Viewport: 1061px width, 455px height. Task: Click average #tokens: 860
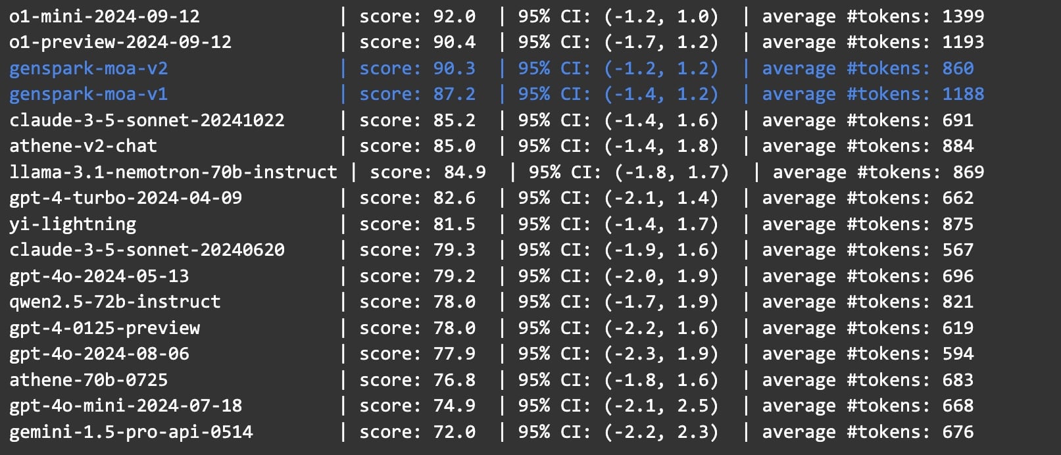pyautogui.click(x=868, y=68)
